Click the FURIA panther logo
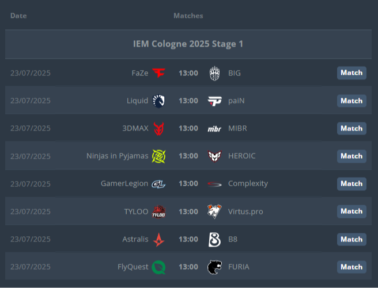Image resolution: width=378 pixels, height=288 pixels. pos(214,267)
